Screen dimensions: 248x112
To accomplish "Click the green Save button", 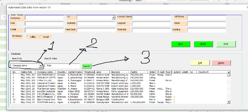I will click(181, 44).
